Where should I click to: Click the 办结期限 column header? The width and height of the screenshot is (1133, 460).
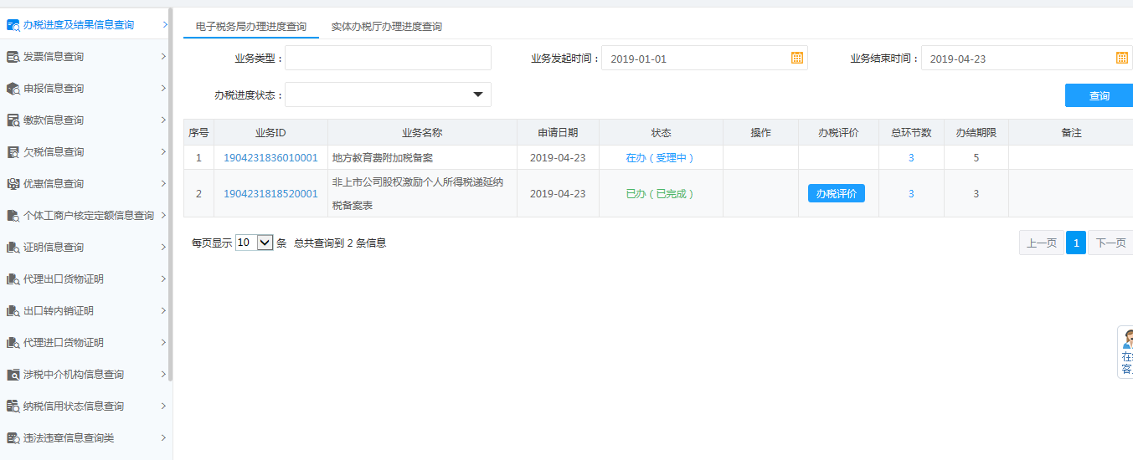(976, 132)
